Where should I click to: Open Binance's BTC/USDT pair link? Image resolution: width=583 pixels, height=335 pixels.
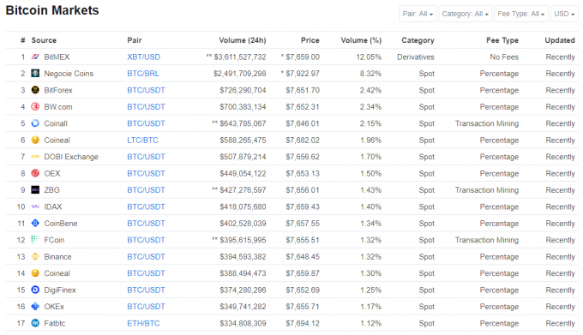[146, 257]
